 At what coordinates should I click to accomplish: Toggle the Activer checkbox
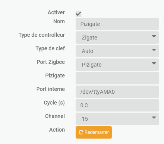click(78, 14)
